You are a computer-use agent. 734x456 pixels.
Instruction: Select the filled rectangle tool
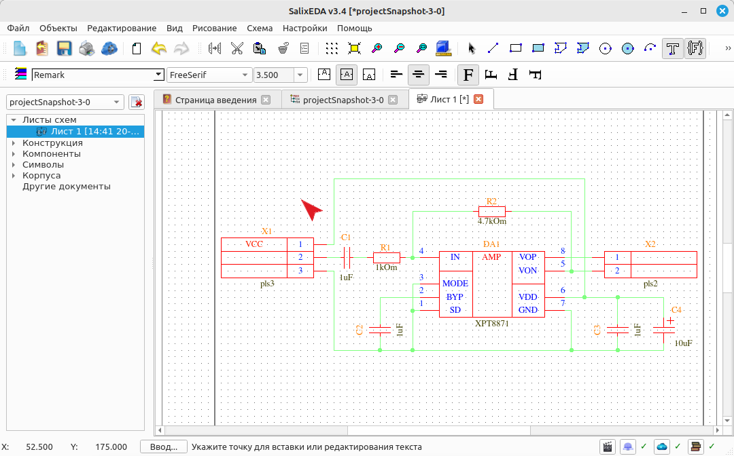click(538, 48)
